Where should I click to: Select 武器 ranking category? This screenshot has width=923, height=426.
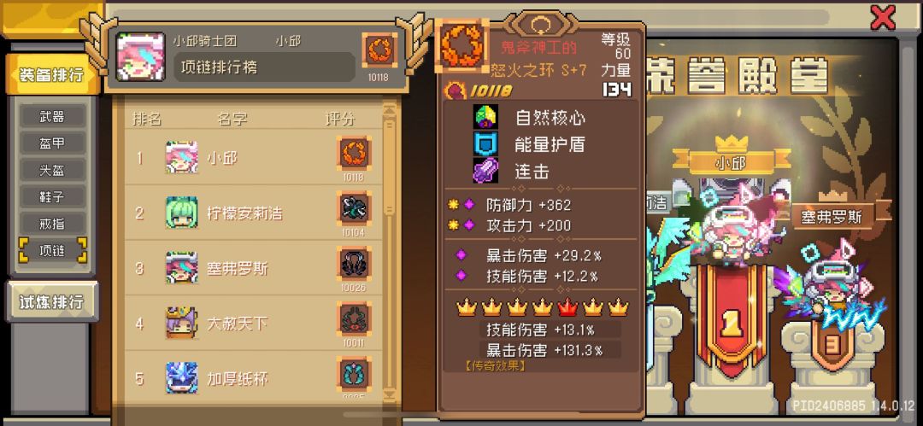(52, 117)
